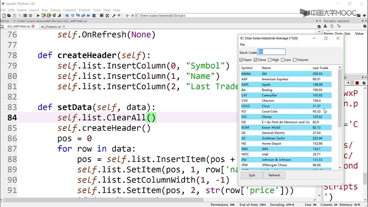368x207 pixels.
Task: Click the green Run file icon
Action: pyautogui.click(x=38, y=16)
